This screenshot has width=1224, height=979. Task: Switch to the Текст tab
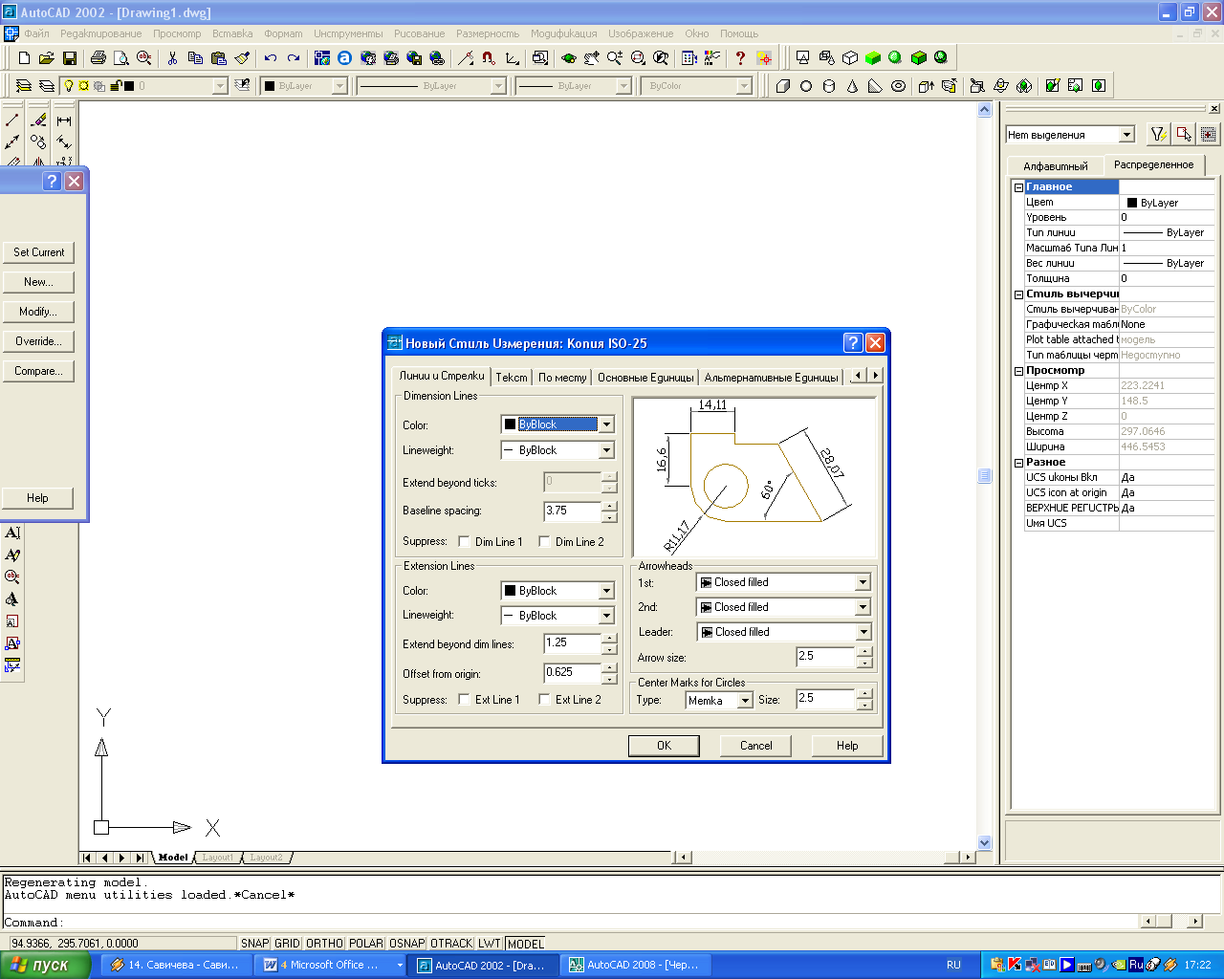pos(512,378)
